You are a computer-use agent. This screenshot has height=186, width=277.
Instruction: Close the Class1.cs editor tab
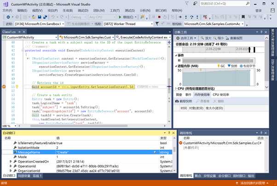[x=24, y=32]
